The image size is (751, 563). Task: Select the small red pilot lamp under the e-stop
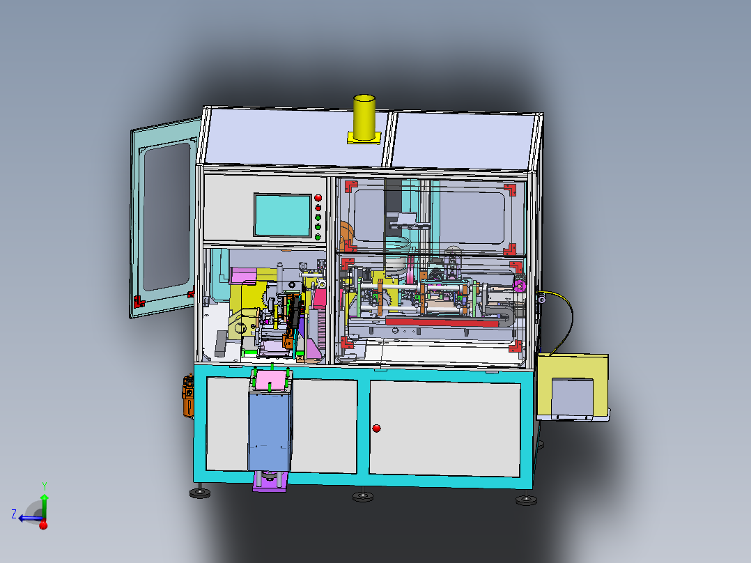coord(318,208)
